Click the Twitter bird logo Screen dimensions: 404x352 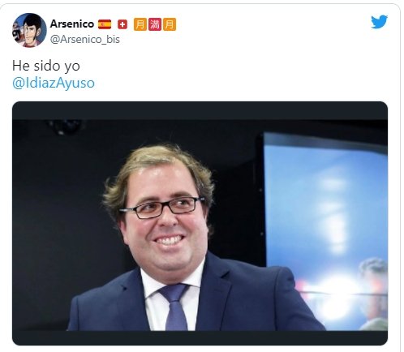click(x=379, y=22)
